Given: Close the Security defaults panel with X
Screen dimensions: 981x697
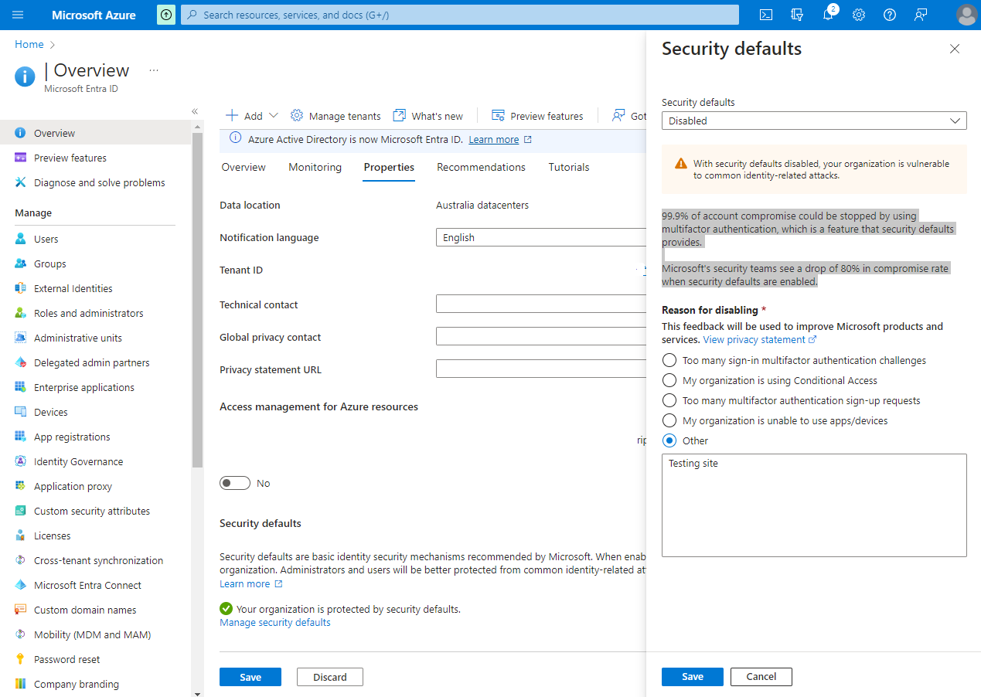Looking at the screenshot, I should pos(955,49).
